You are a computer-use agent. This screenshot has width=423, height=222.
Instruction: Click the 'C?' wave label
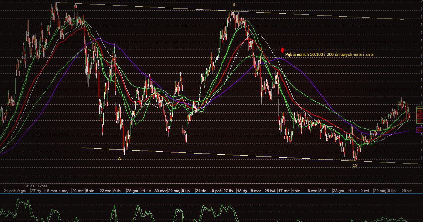click(x=355, y=165)
